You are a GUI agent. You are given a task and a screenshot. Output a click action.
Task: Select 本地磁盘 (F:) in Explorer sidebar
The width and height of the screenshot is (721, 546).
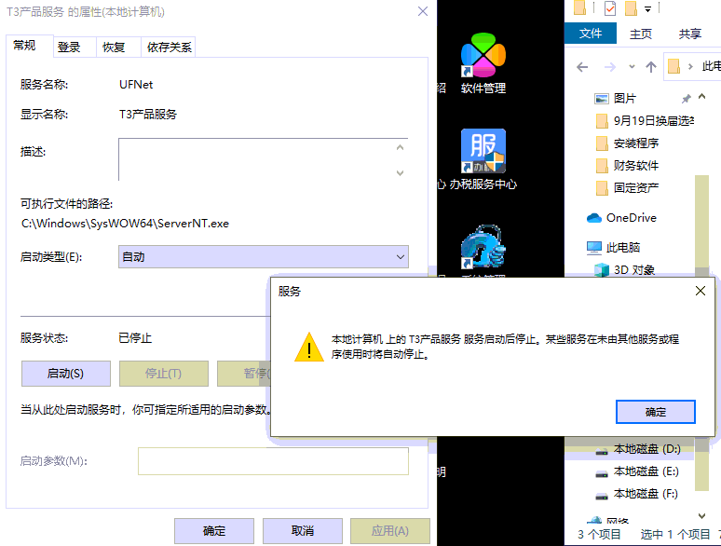(646, 495)
